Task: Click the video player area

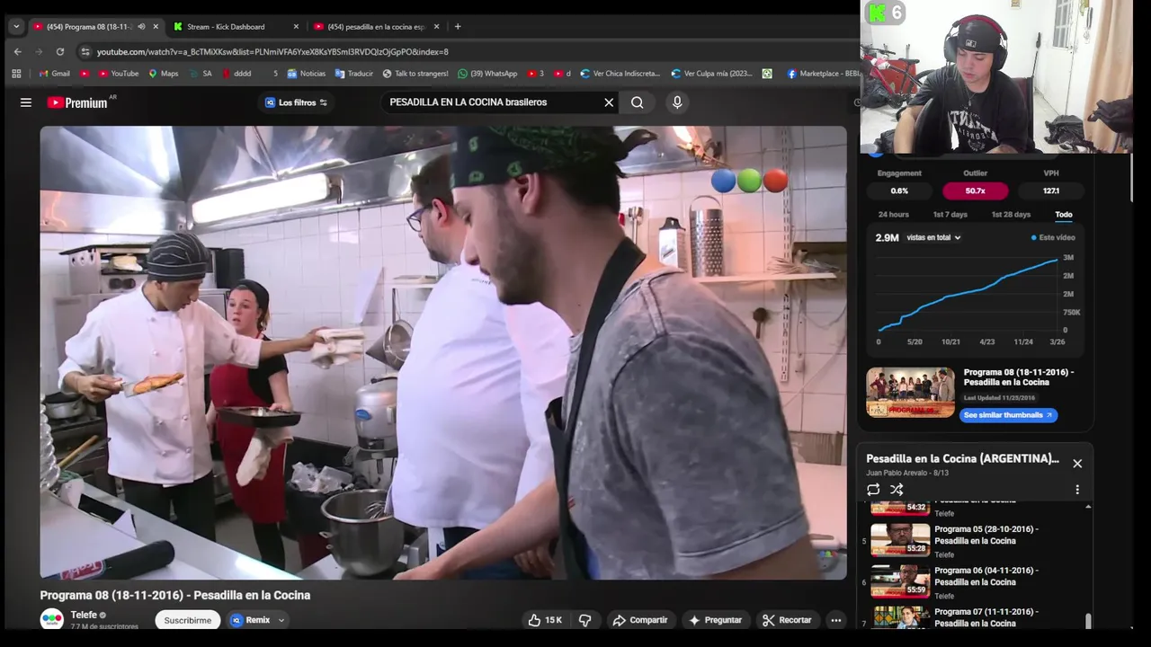Action: pyautogui.click(x=443, y=352)
